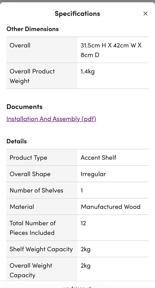Select the Number of Shelves row

click(77, 190)
